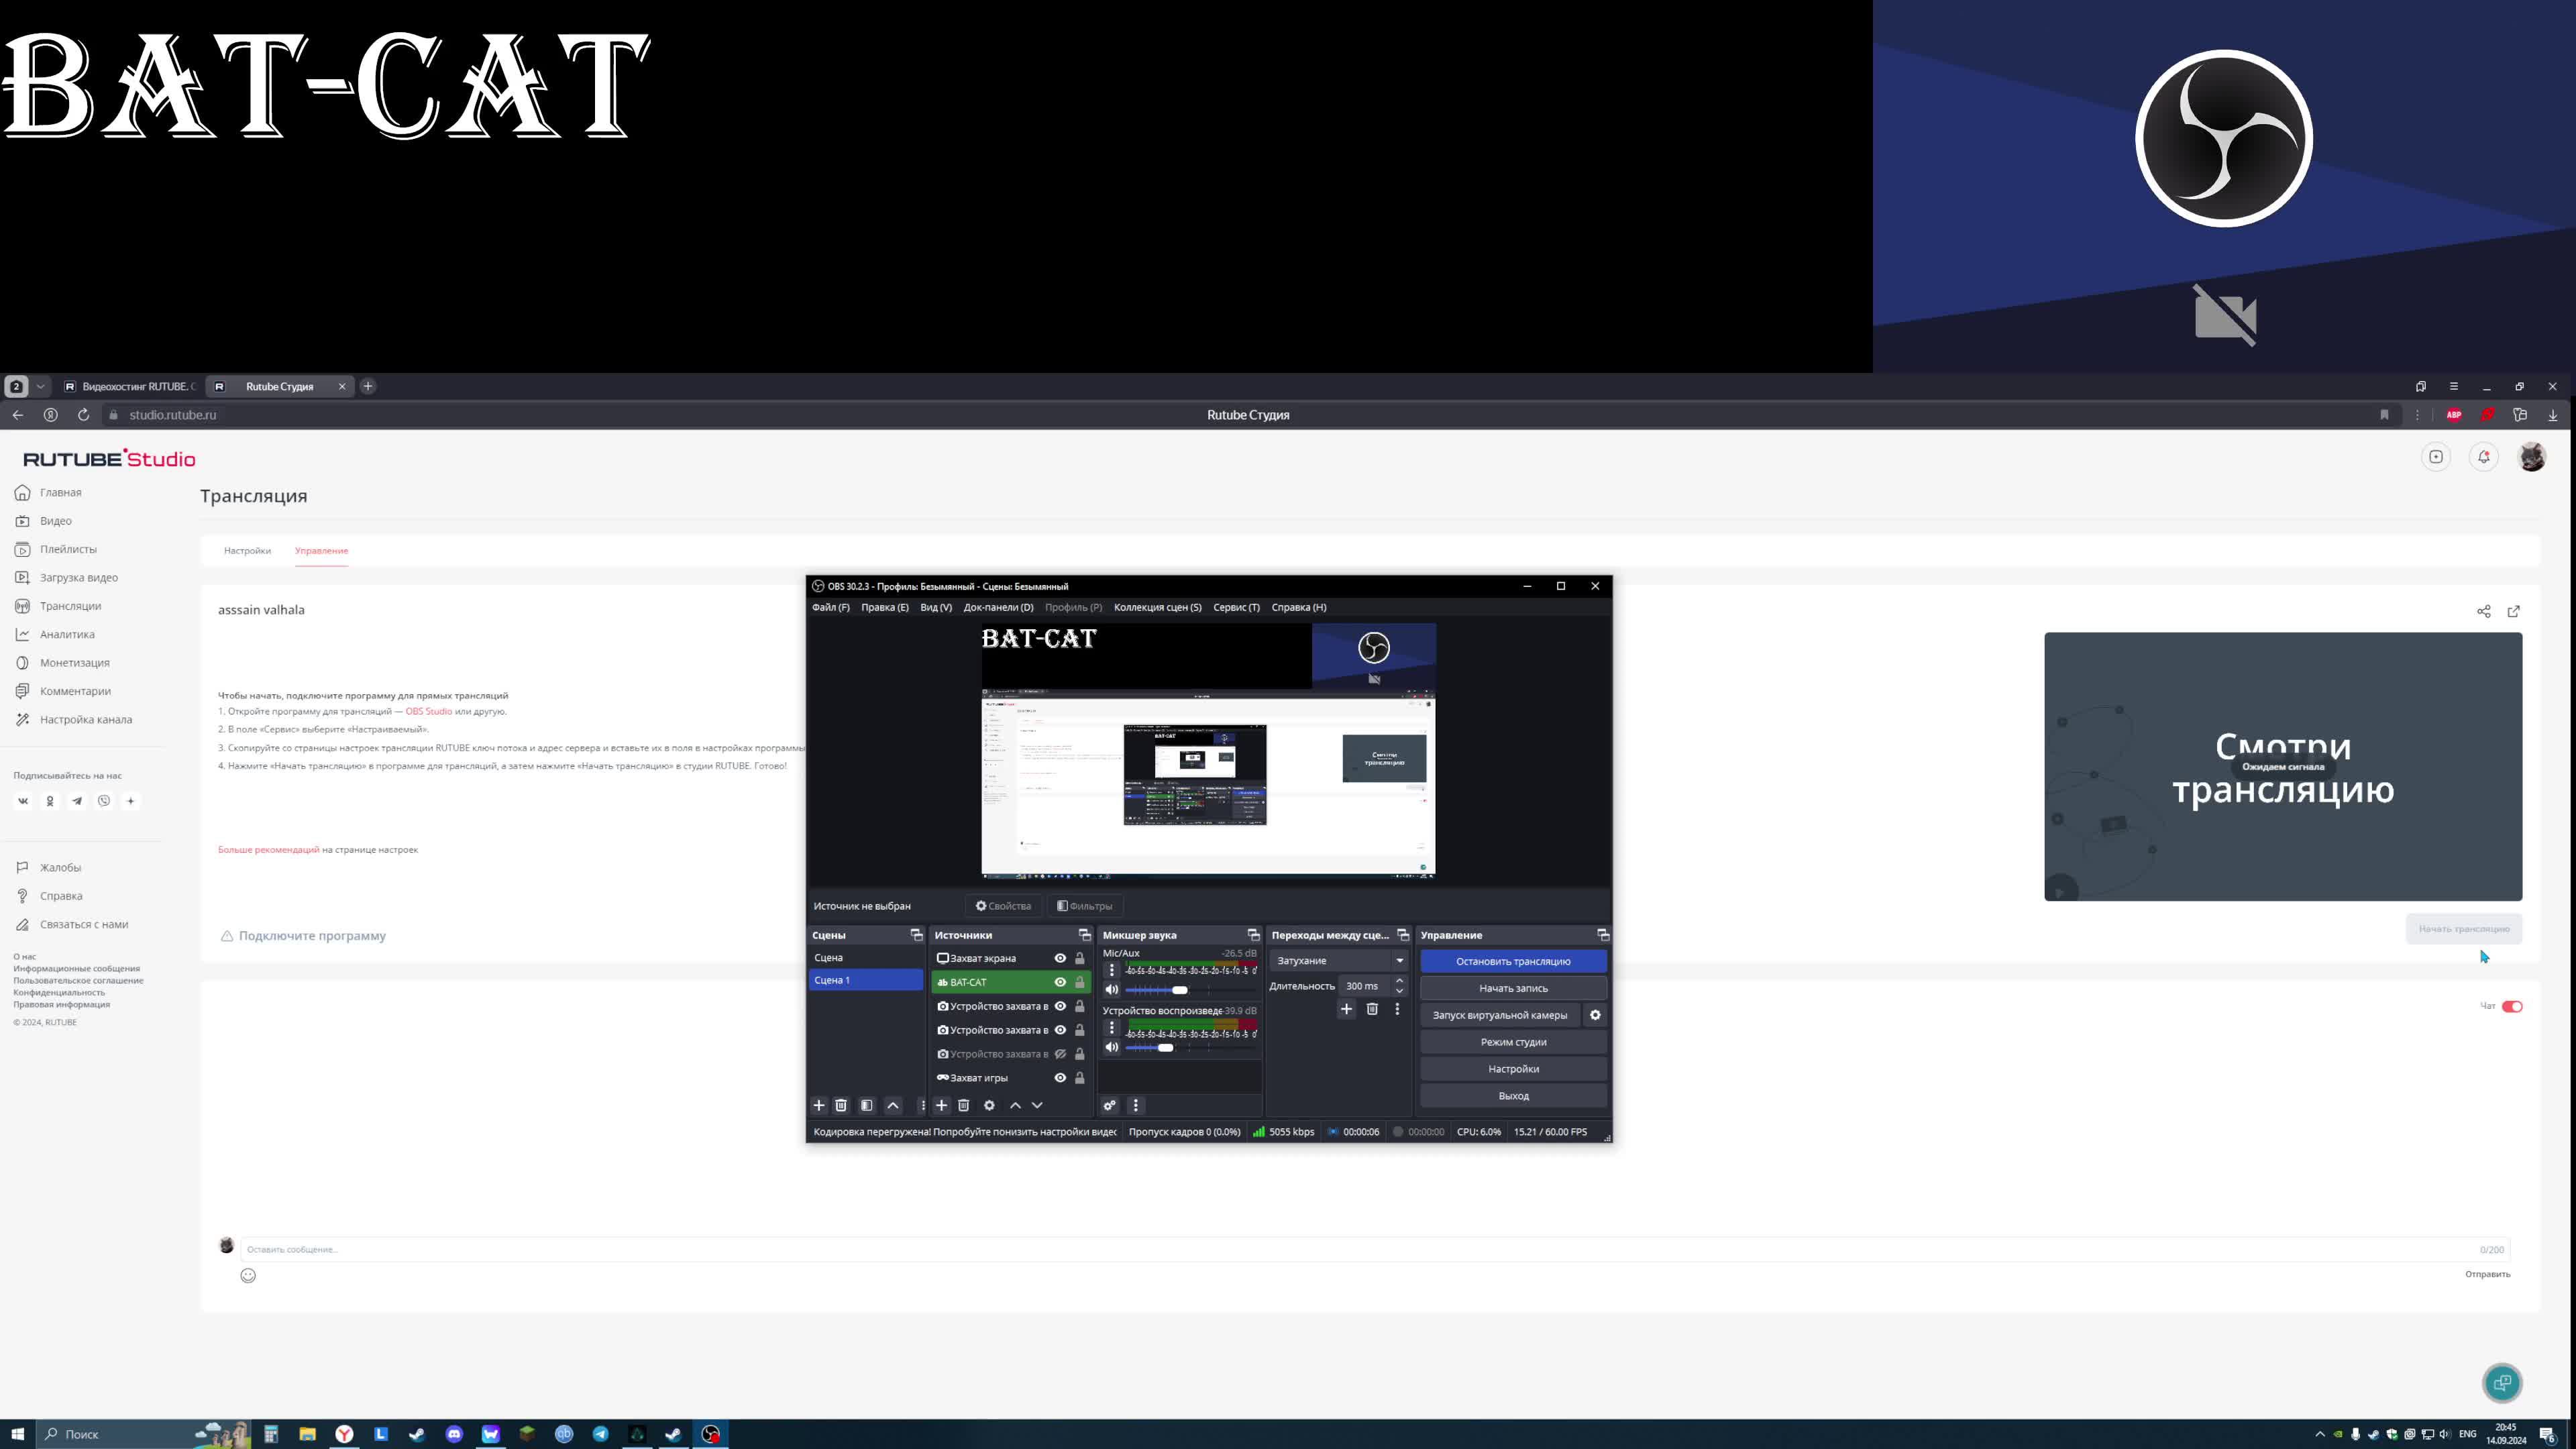The image size is (2576, 1449).
Task: Open source properties gear in Sources toolbar
Action: (989, 1105)
